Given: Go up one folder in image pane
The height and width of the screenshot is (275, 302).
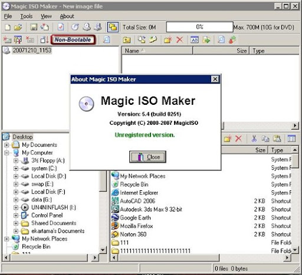Looking at the screenshot, I should [126, 40].
